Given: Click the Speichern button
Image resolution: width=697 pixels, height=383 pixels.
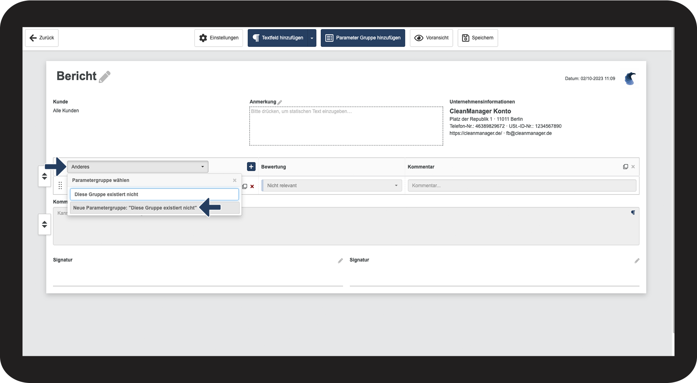Looking at the screenshot, I should [477, 38].
